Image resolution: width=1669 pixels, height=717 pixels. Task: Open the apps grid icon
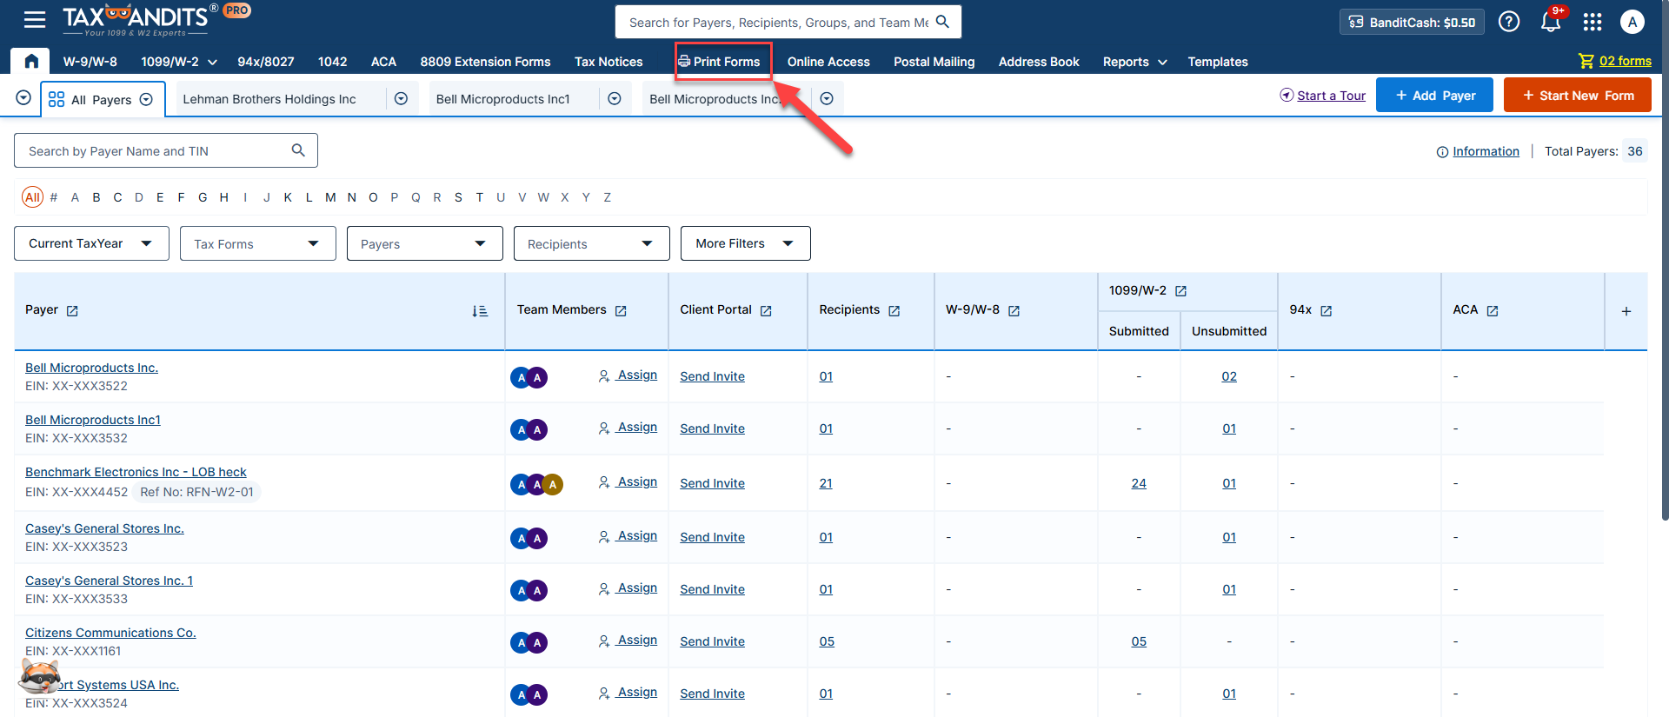pyautogui.click(x=1593, y=22)
